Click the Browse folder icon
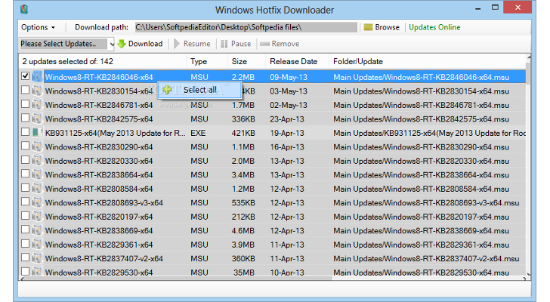Image resolution: width=550 pixels, height=302 pixels. [x=368, y=27]
